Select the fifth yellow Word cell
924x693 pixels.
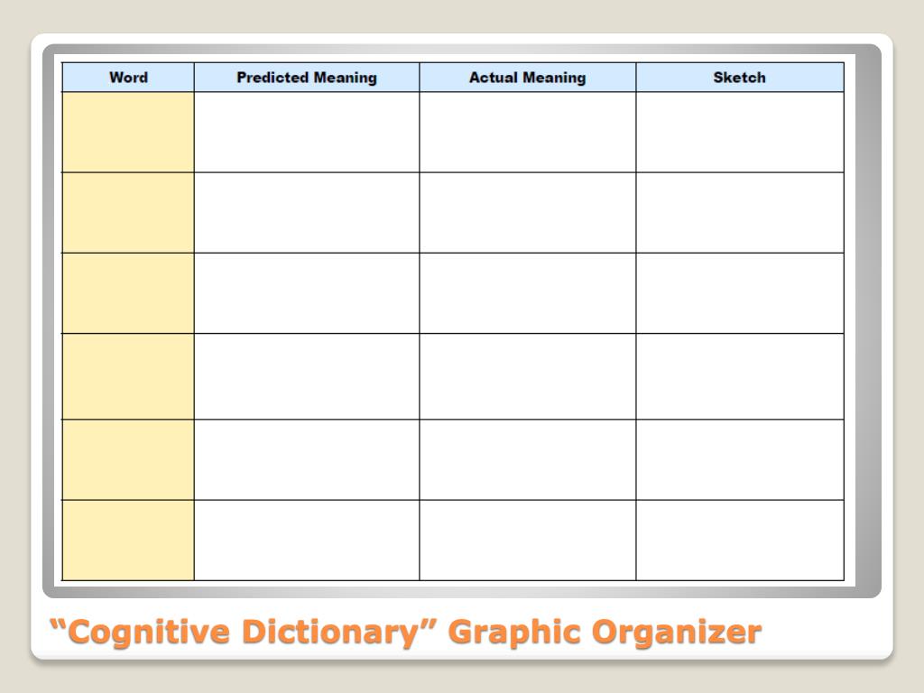click(128, 459)
